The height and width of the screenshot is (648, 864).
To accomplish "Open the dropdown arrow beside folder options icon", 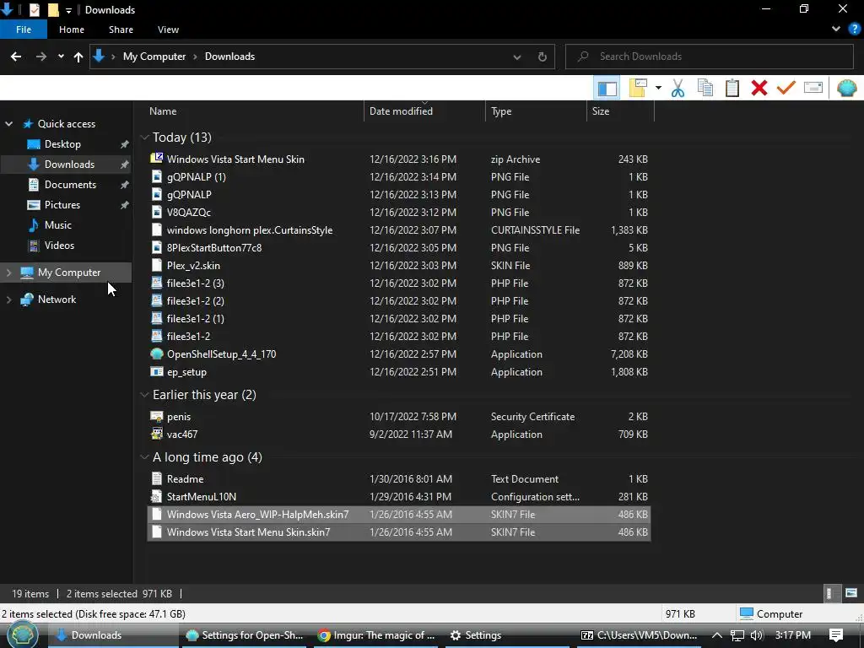I will (658, 88).
